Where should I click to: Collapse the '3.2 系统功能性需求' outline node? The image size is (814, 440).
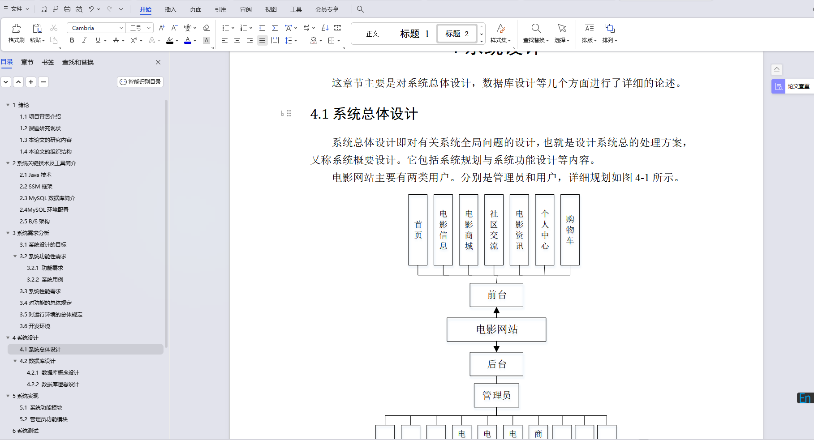pyautogui.click(x=15, y=256)
